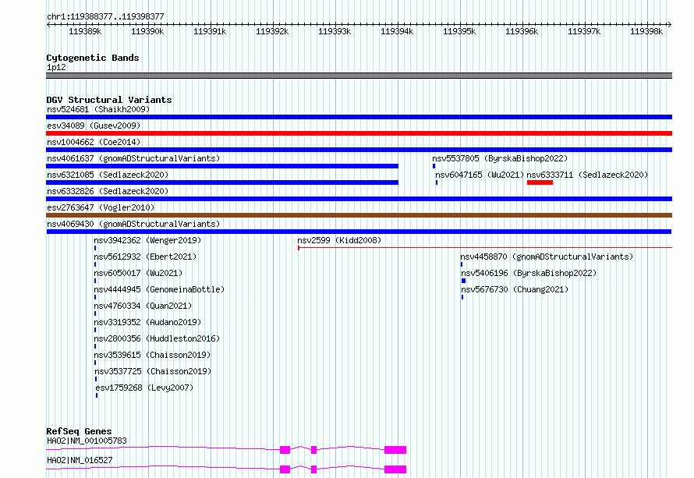Select nsv3942362 (Wenger2019) label

tap(147, 240)
